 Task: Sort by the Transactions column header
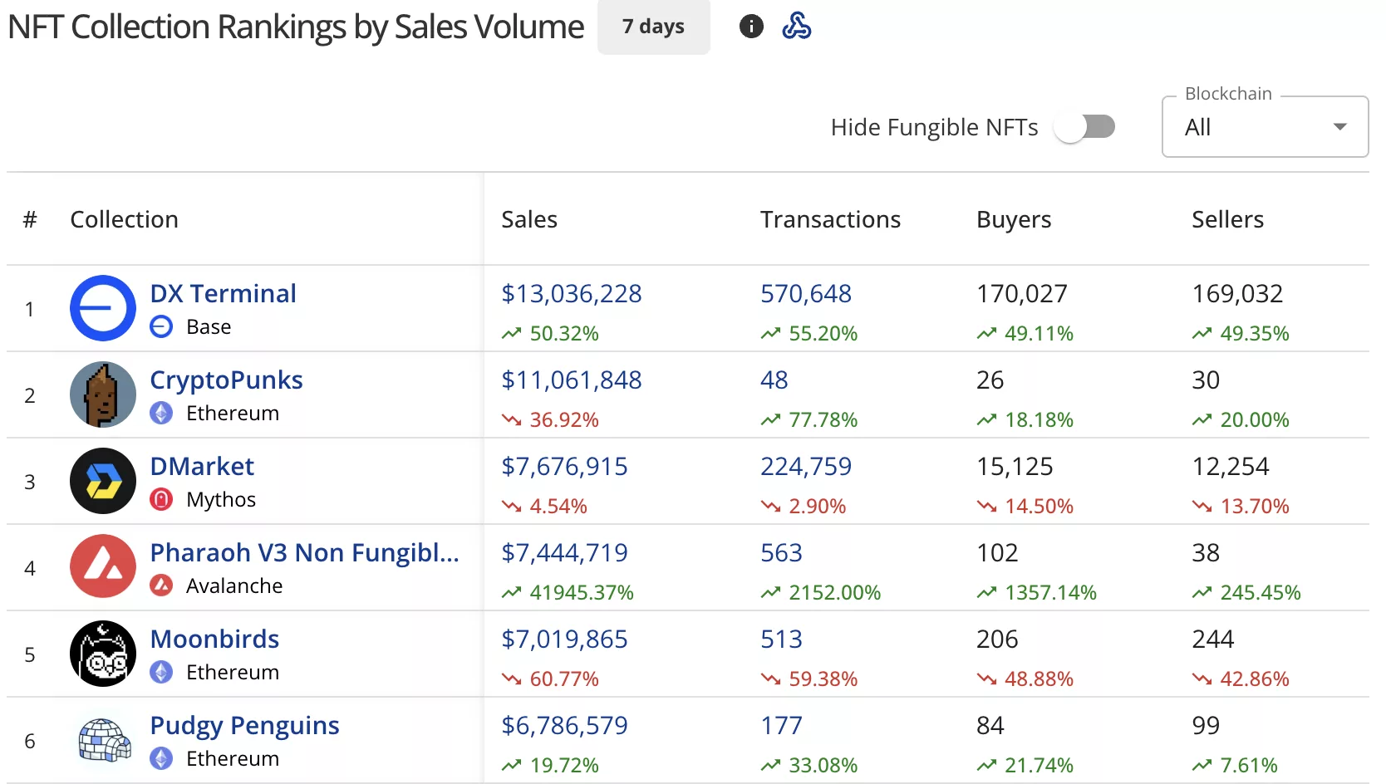coord(830,219)
